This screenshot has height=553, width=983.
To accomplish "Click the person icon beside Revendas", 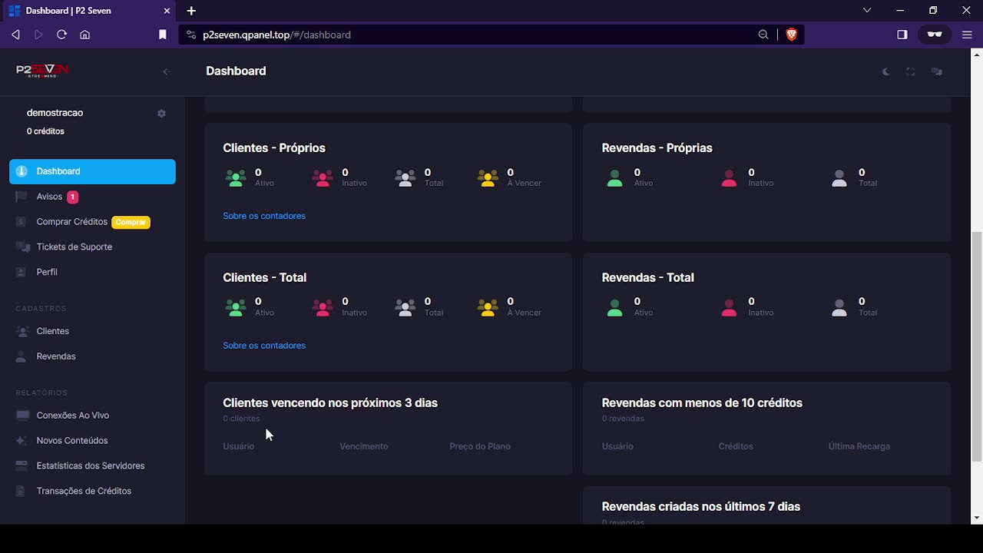I will tap(22, 356).
